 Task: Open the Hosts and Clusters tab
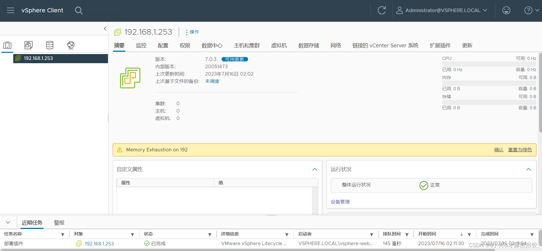tap(247, 45)
